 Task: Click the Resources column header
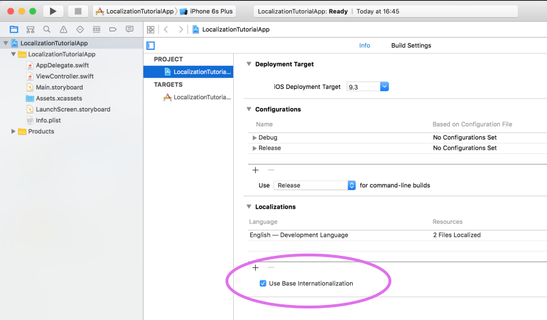pos(447,222)
